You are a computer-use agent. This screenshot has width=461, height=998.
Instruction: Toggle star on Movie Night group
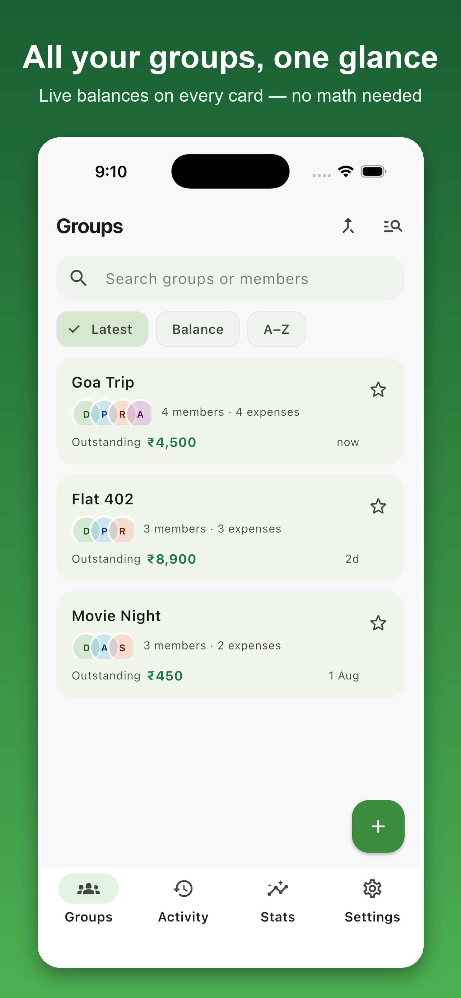tap(378, 623)
